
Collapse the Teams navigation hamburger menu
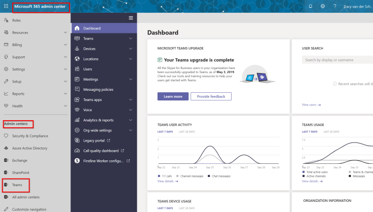131,18
